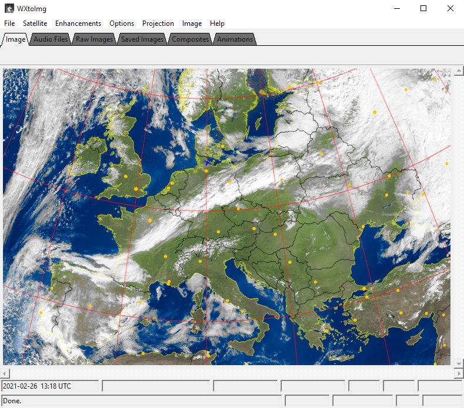
Task: Open the File menu
Action: [x=9, y=23]
